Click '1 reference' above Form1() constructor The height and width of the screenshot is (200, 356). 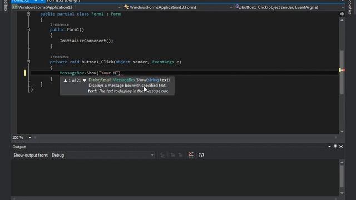(60, 24)
